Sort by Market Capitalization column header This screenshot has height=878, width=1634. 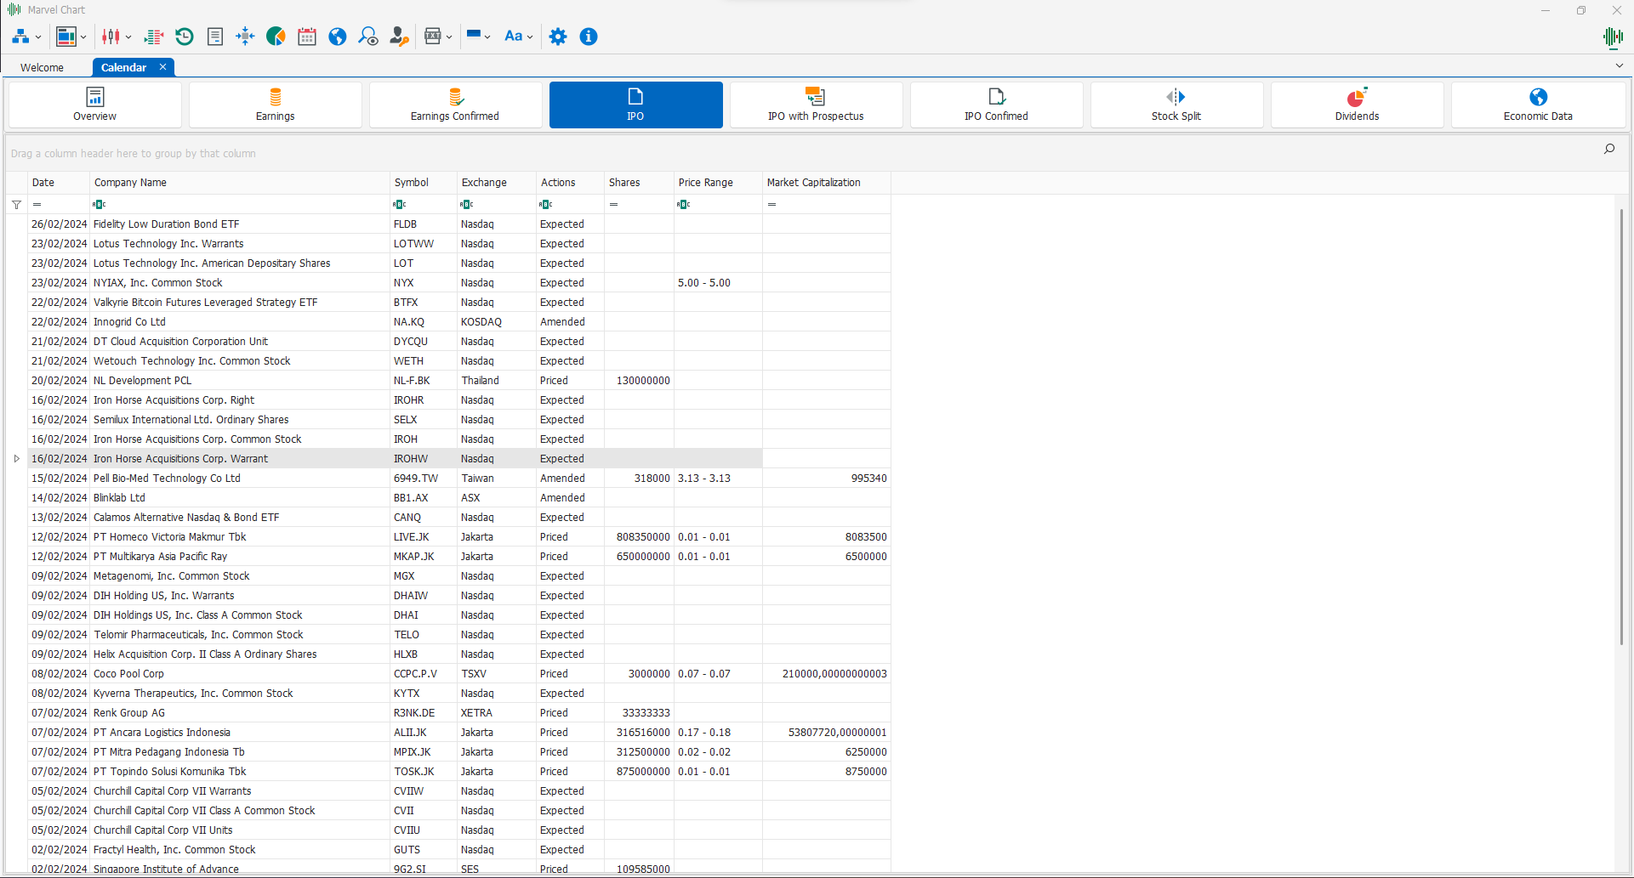(827, 183)
